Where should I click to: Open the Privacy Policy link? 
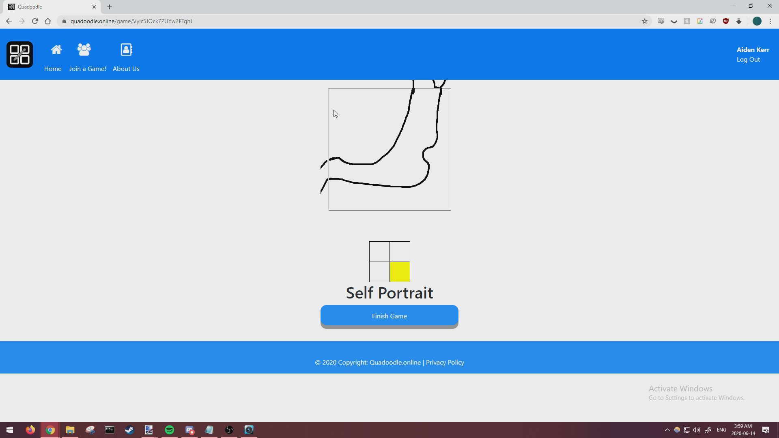point(445,362)
